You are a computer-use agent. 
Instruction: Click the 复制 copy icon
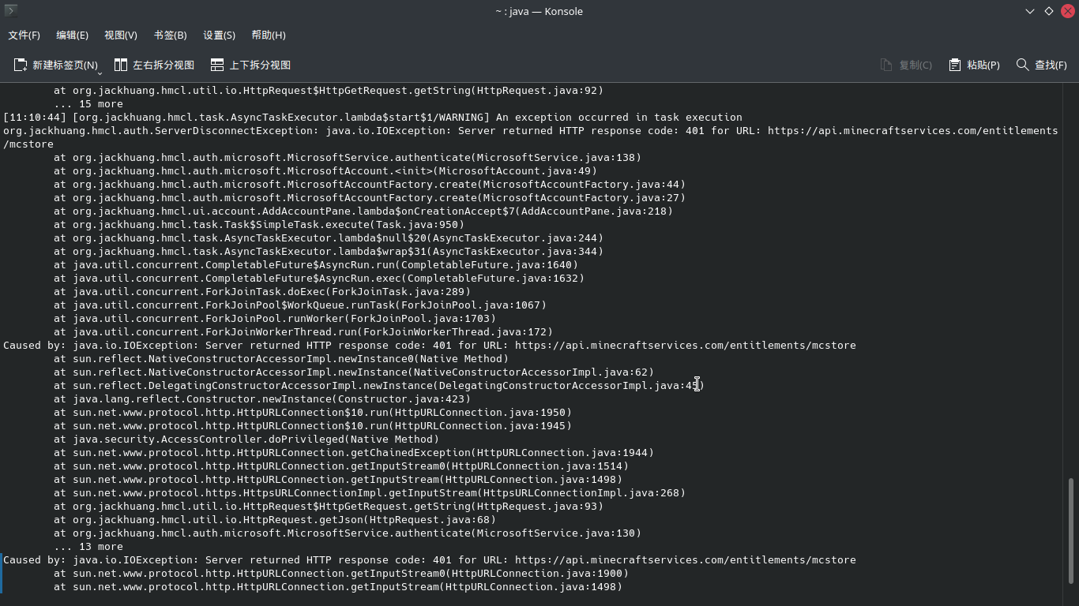[x=885, y=65]
